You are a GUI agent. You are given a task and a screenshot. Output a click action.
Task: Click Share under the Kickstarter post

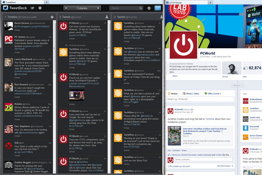(x=184, y=150)
